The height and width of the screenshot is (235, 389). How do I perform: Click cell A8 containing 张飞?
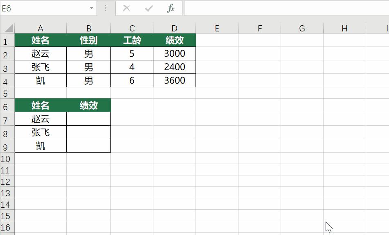pyautogui.click(x=40, y=132)
